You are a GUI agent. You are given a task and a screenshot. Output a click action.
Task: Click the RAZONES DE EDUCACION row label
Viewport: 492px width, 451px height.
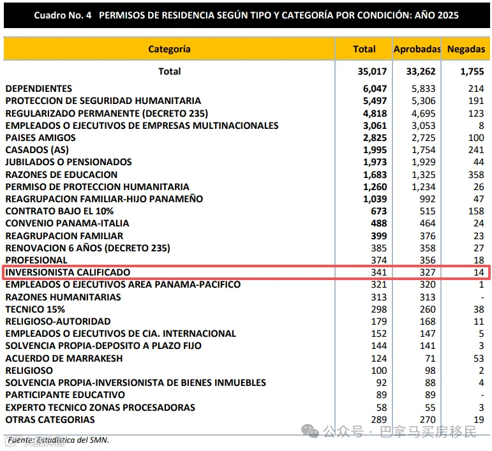click(x=61, y=174)
